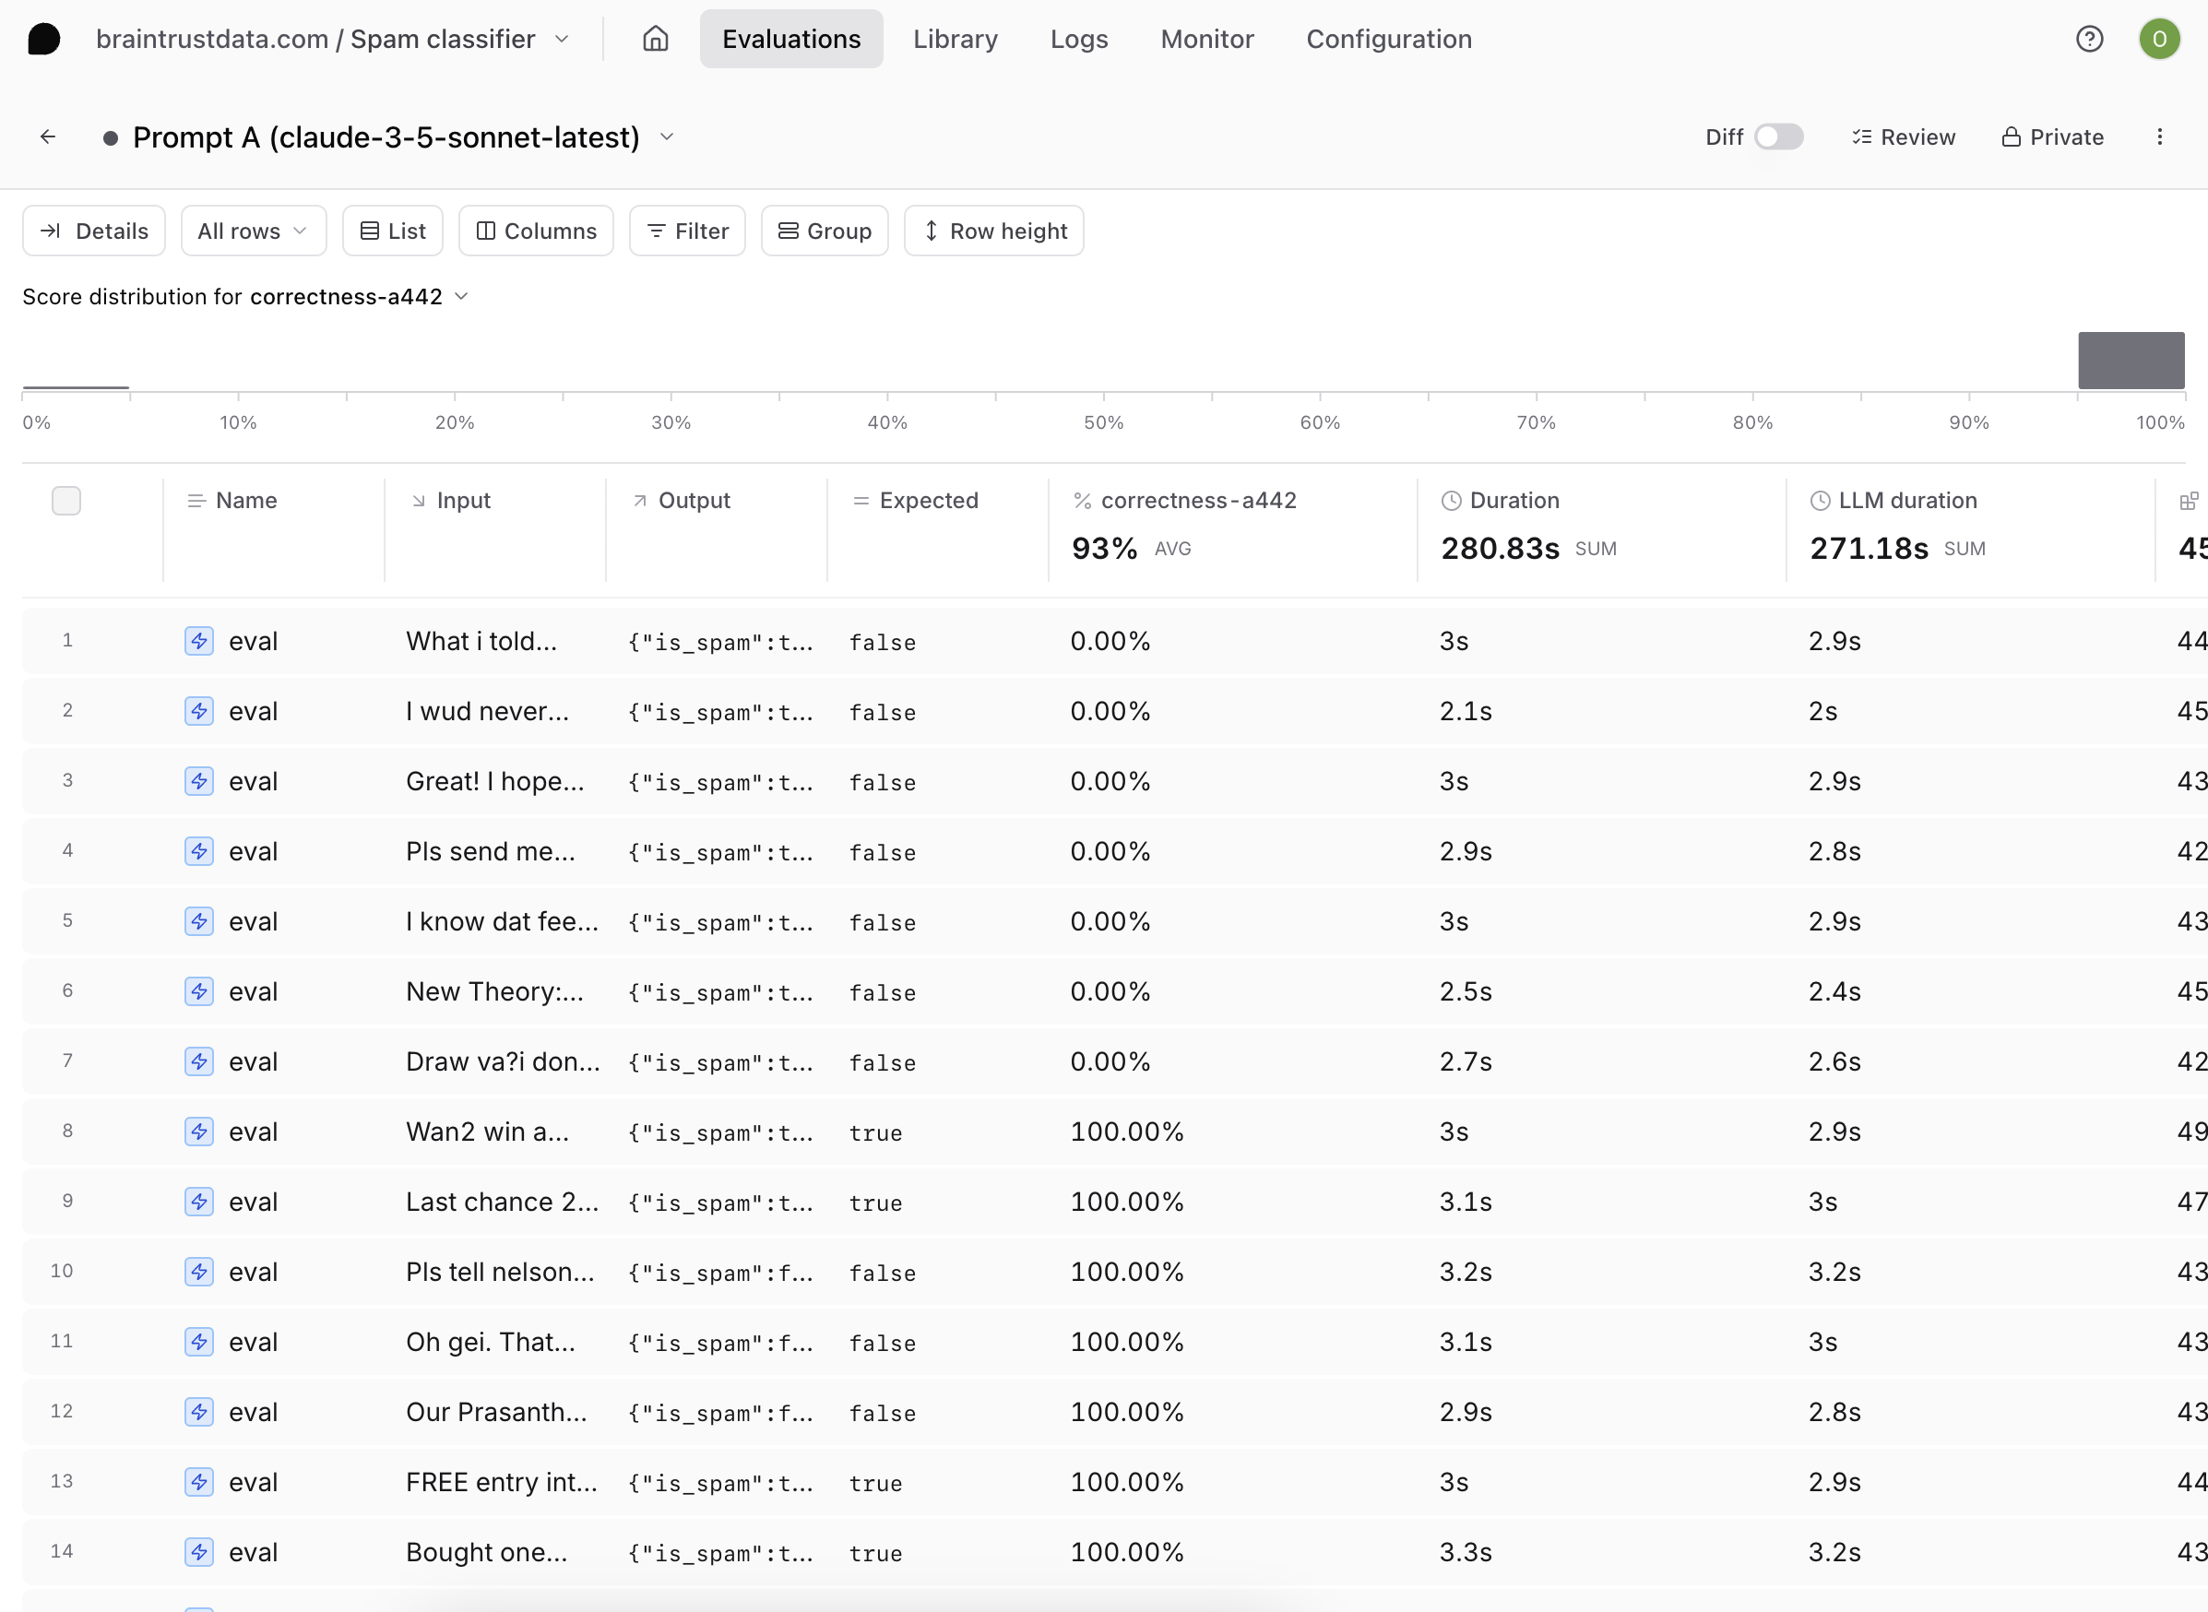Switch to the Logs tab
The height and width of the screenshot is (1612, 2208).
point(1078,39)
